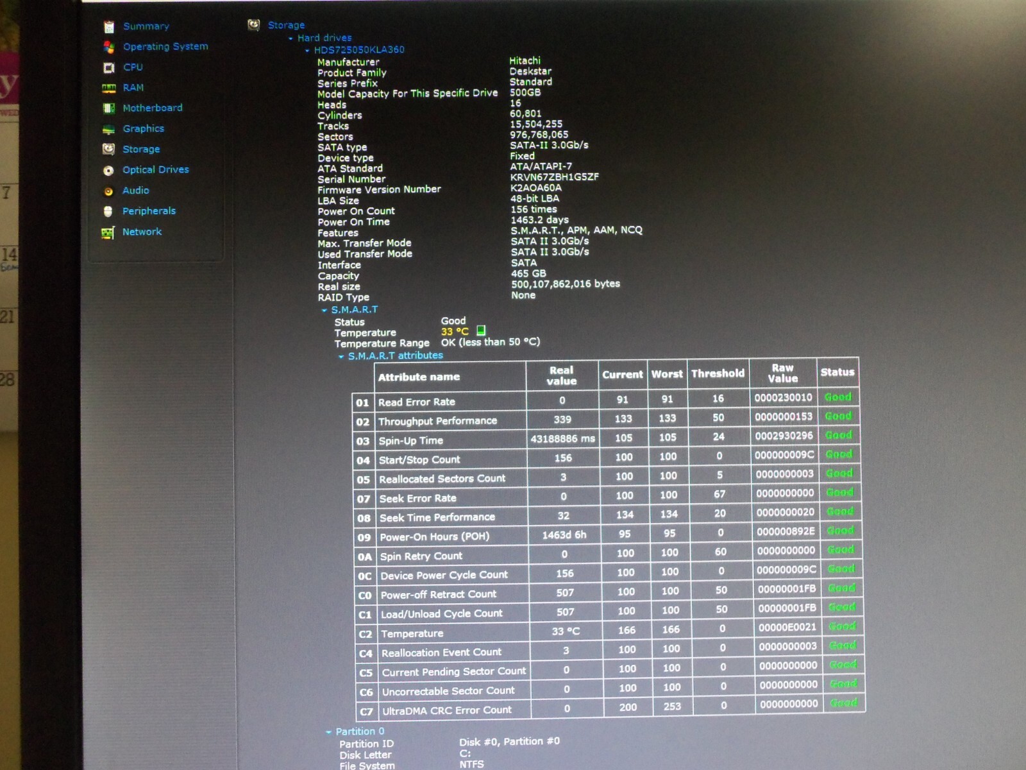1026x770 pixels.
Task: Click the RAM module icon
Action: tap(109, 88)
